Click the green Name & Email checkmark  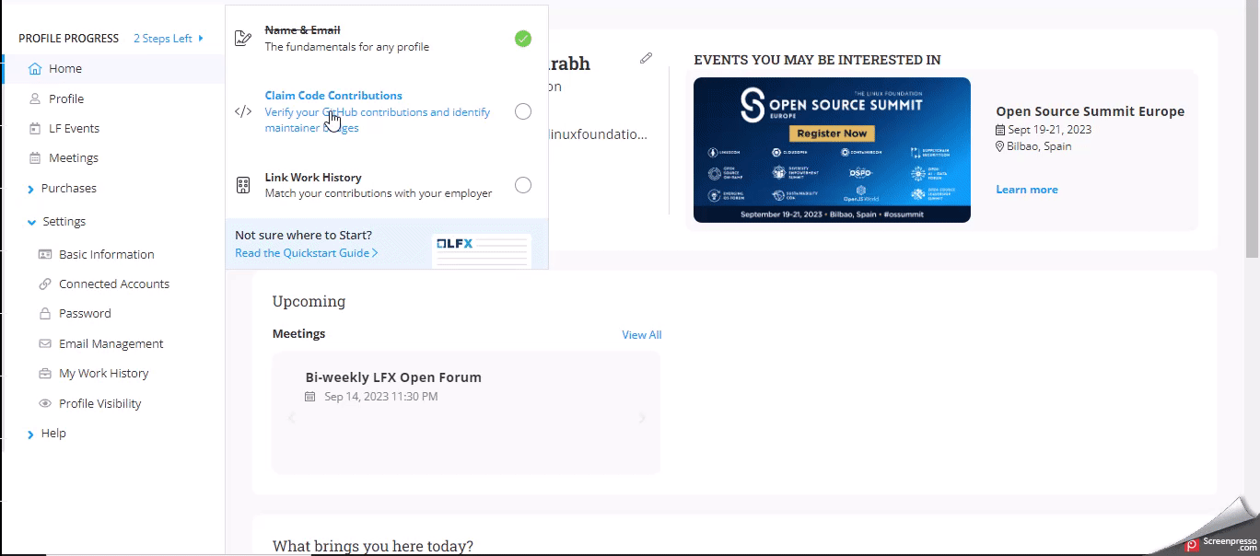click(522, 39)
